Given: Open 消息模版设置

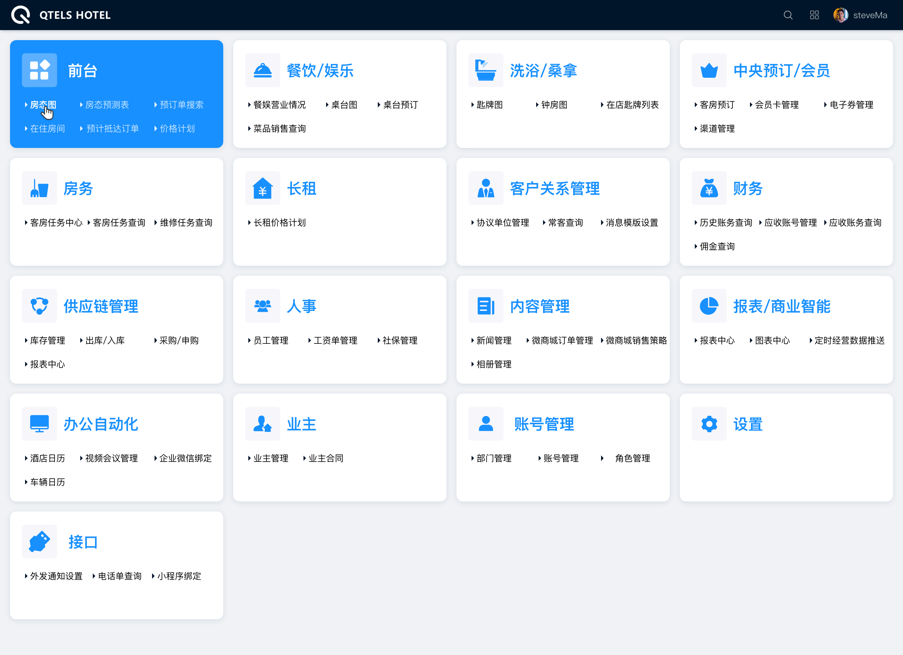Looking at the screenshot, I should (x=632, y=223).
